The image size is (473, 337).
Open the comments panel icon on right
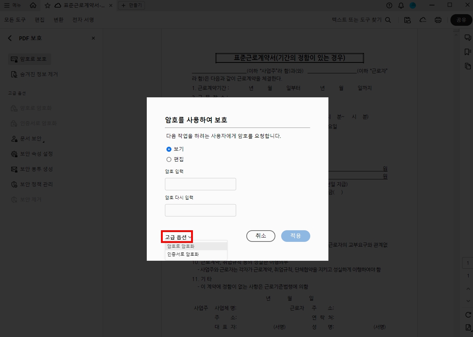coord(468,38)
